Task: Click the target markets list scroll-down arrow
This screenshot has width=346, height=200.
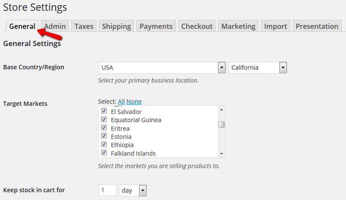Action: click(221, 154)
